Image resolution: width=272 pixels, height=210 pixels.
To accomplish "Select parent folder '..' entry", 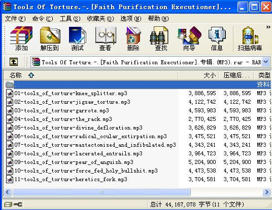I will 137,85.
